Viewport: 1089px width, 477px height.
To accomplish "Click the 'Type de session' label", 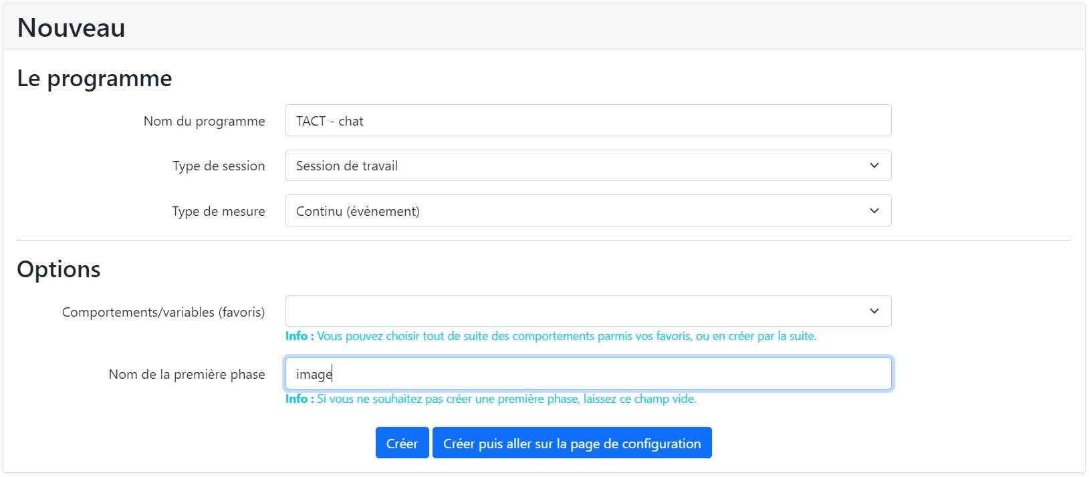I will click(x=219, y=166).
